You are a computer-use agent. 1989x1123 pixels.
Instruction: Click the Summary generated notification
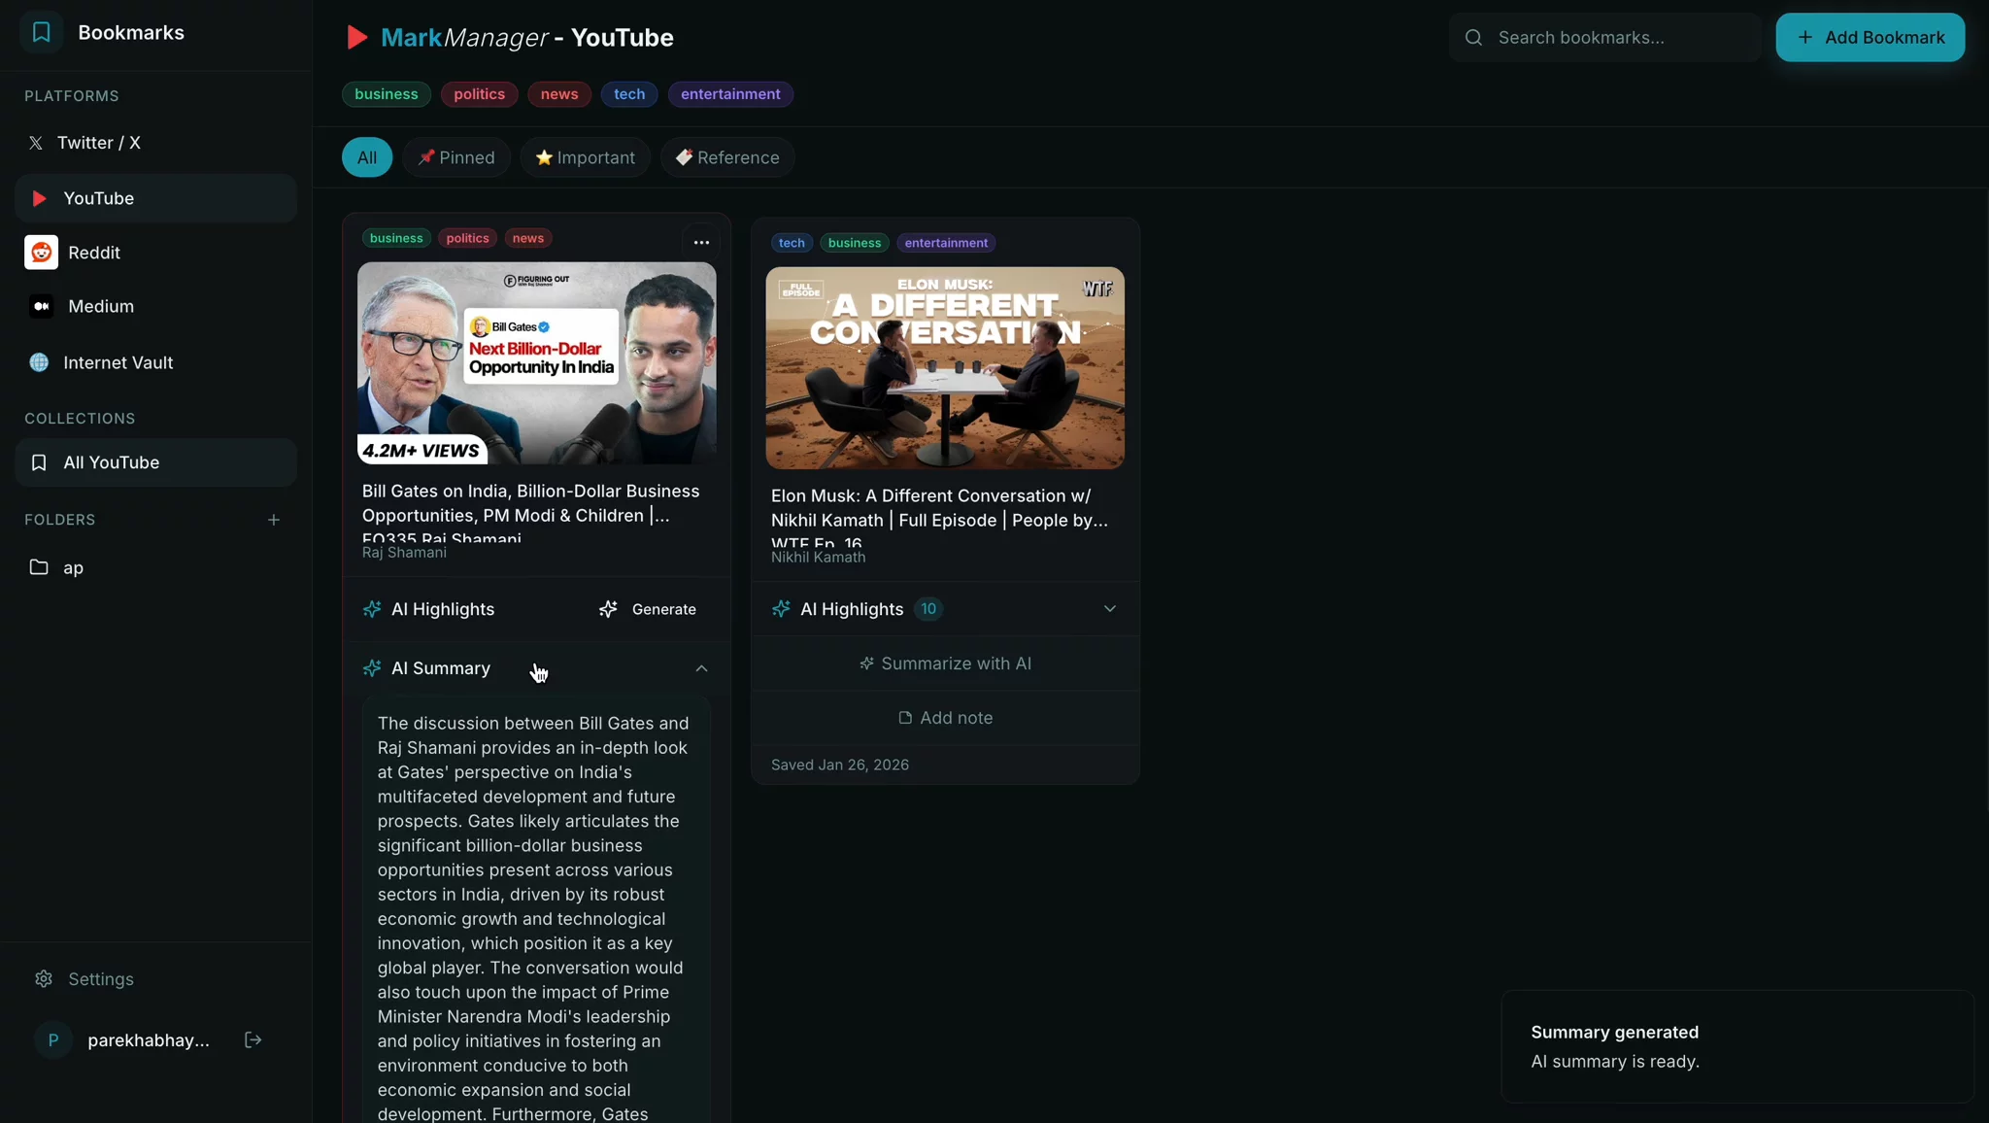point(1737,1046)
